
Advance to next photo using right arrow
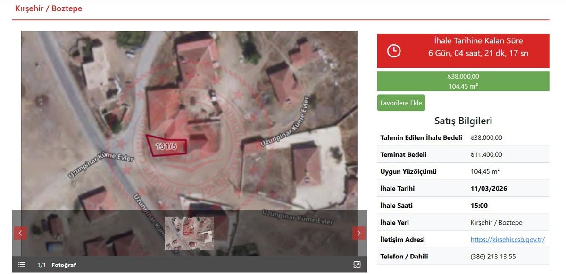(x=358, y=233)
